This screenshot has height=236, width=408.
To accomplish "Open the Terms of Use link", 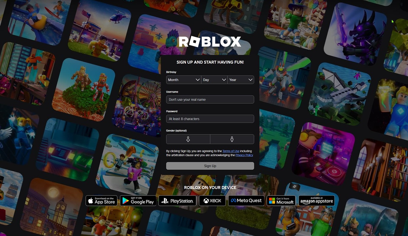I will [x=231, y=151].
